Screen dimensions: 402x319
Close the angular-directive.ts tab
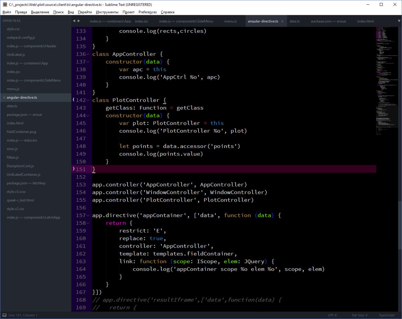pyautogui.click(x=282, y=21)
